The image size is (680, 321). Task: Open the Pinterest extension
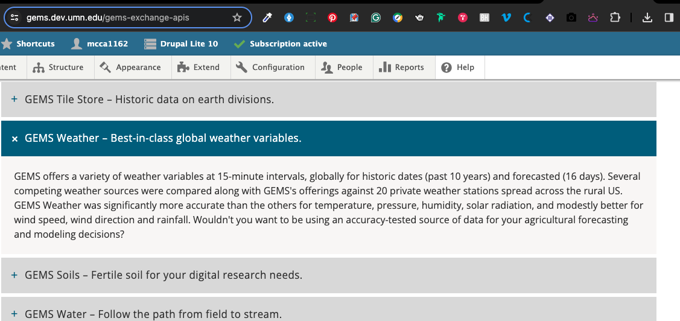pos(332,18)
